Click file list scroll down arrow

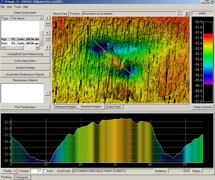(x=41, y=43)
